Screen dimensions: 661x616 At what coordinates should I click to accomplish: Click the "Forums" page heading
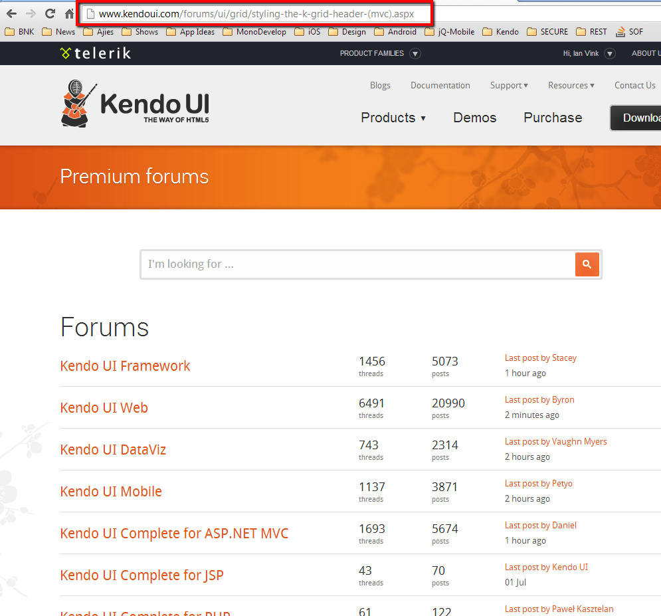pos(104,327)
